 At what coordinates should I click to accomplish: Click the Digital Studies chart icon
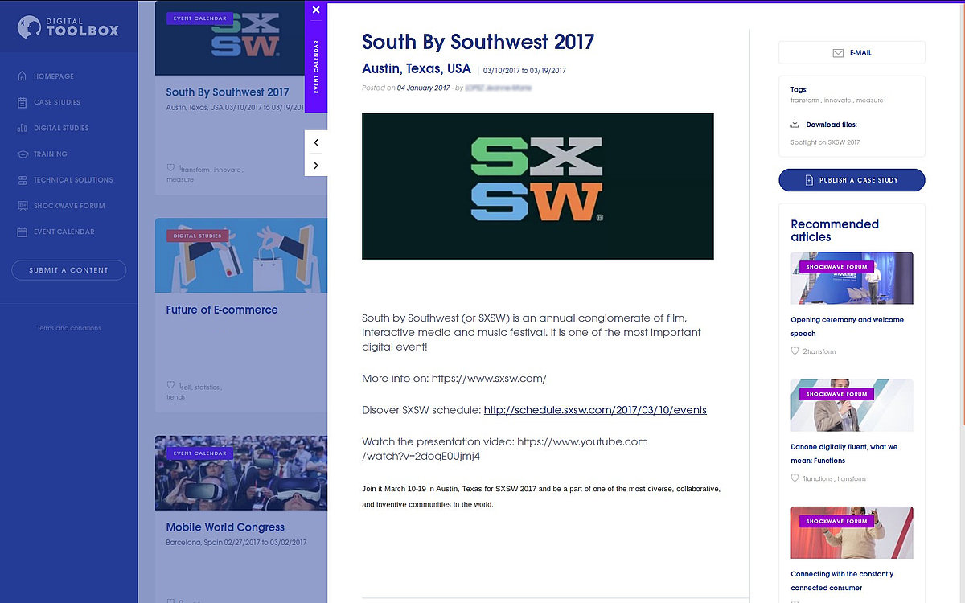[22, 128]
